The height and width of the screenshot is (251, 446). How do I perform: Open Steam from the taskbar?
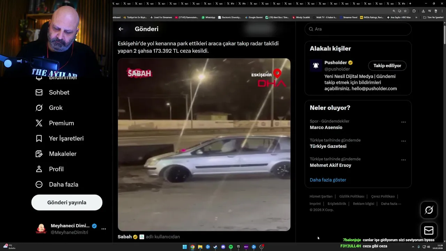pos(215,247)
